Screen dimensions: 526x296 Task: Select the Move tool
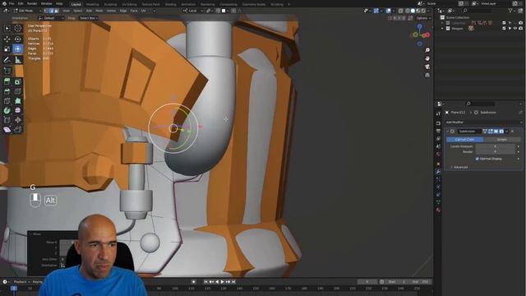[x=7, y=39]
